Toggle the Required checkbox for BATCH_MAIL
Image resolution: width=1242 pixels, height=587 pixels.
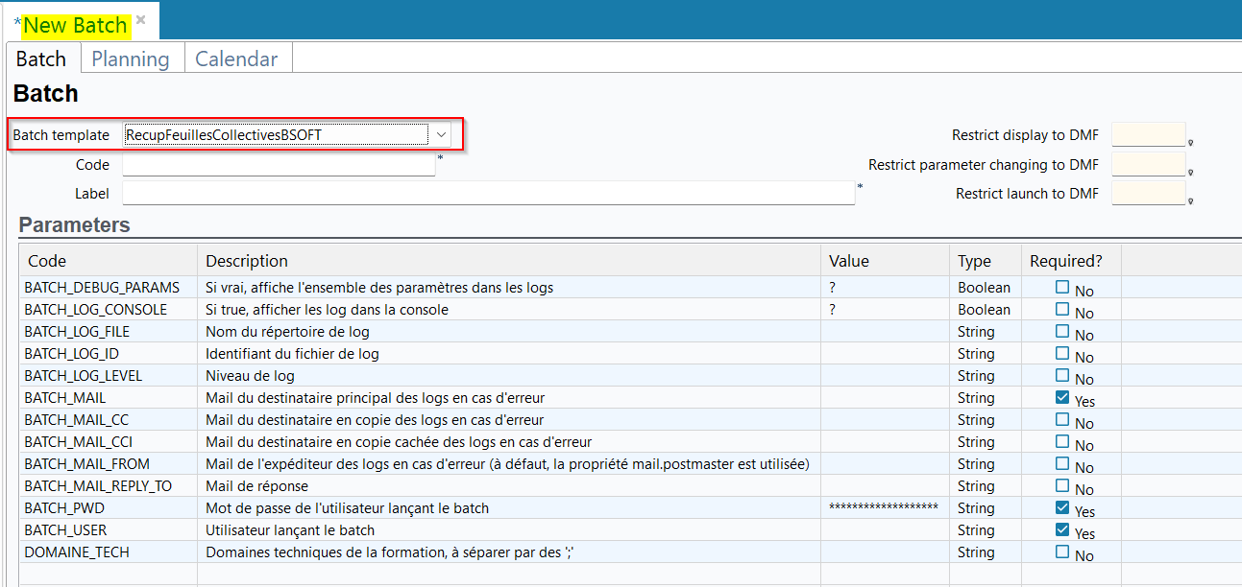click(x=1061, y=397)
